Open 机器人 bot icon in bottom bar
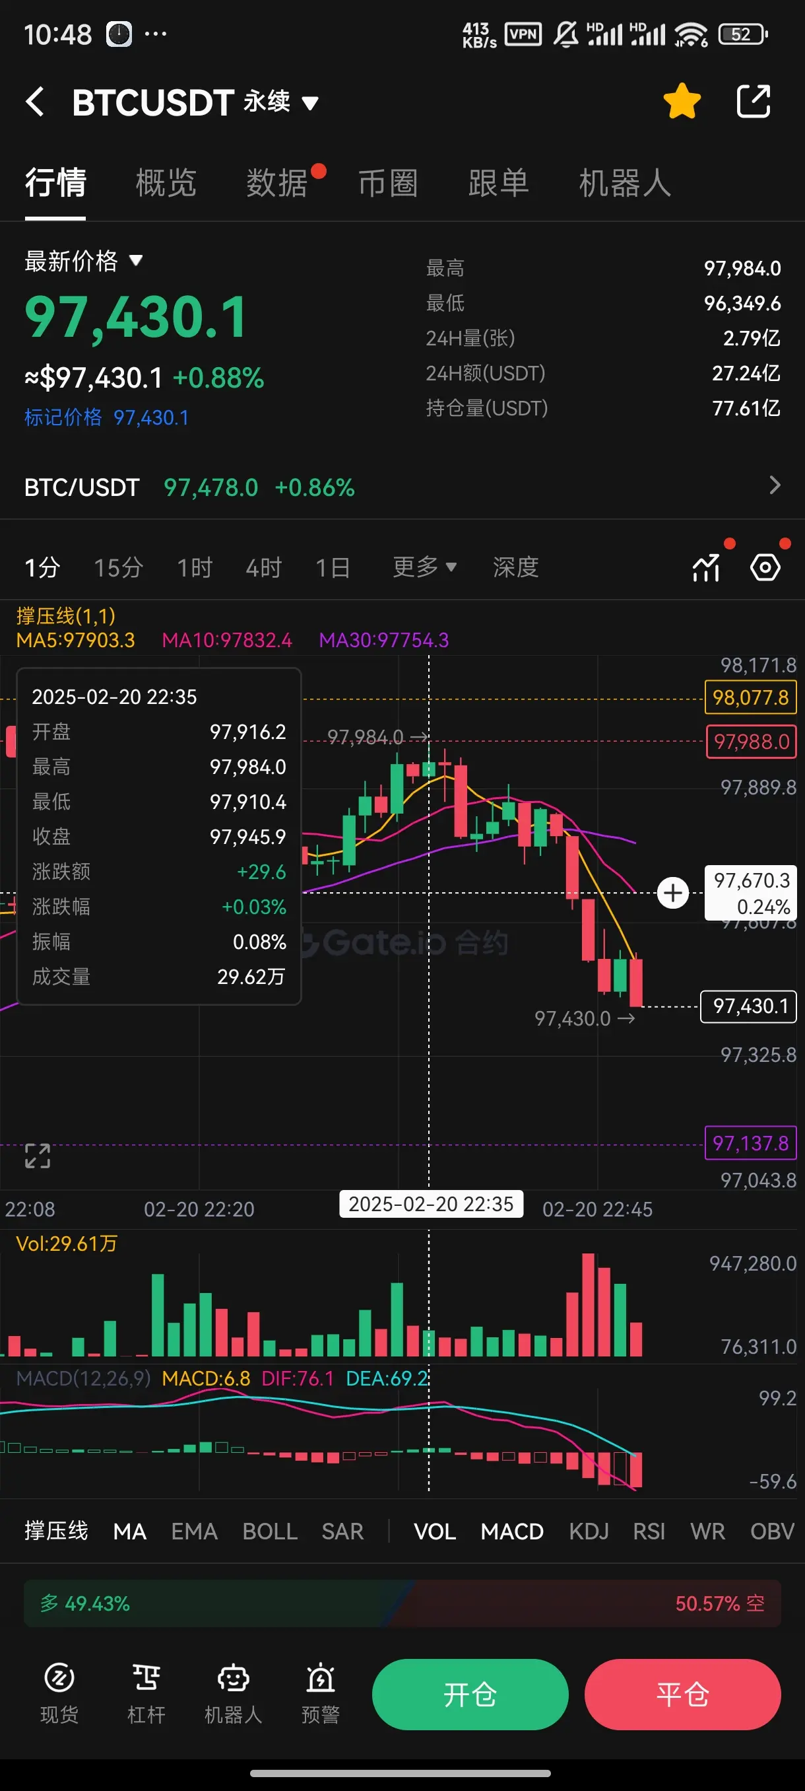The width and height of the screenshot is (805, 1791). (234, 1694)
